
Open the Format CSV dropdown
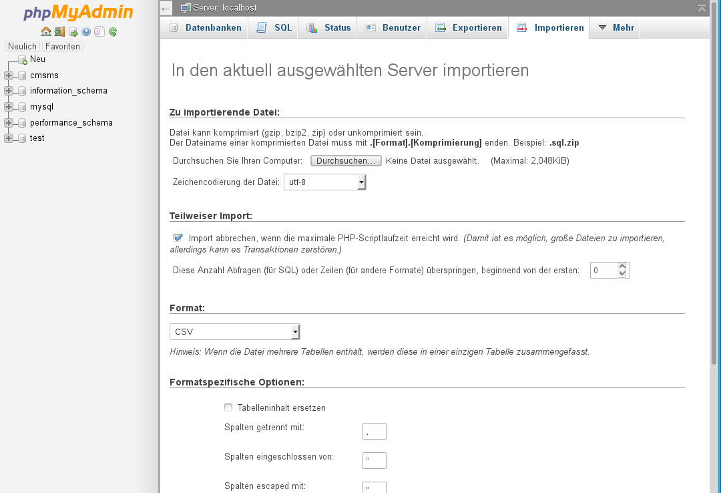click(x=235, y=332)
